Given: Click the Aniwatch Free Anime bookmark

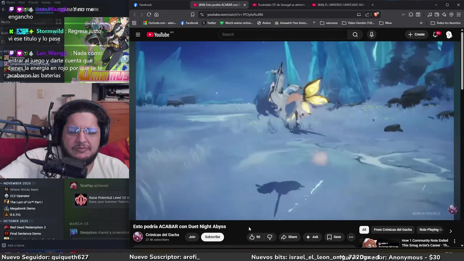Looking at the screenshot, I should click(x=291, y=23).
